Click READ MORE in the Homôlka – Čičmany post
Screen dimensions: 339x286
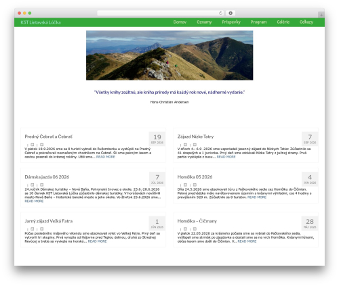click(x=247, y=241)
